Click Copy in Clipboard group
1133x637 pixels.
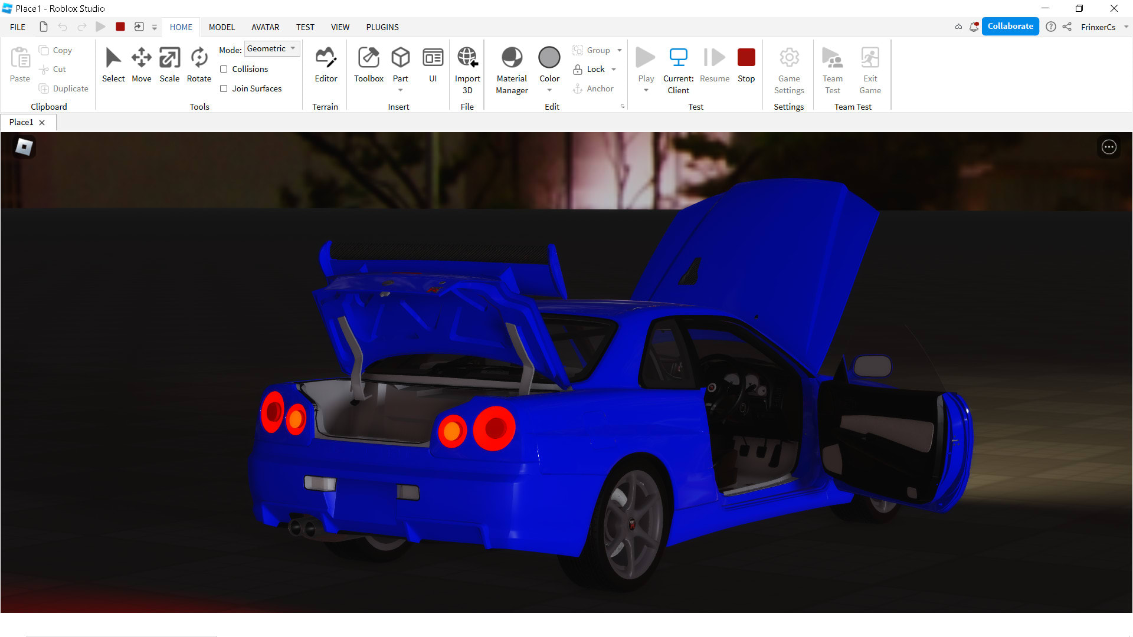pos(55,50)
